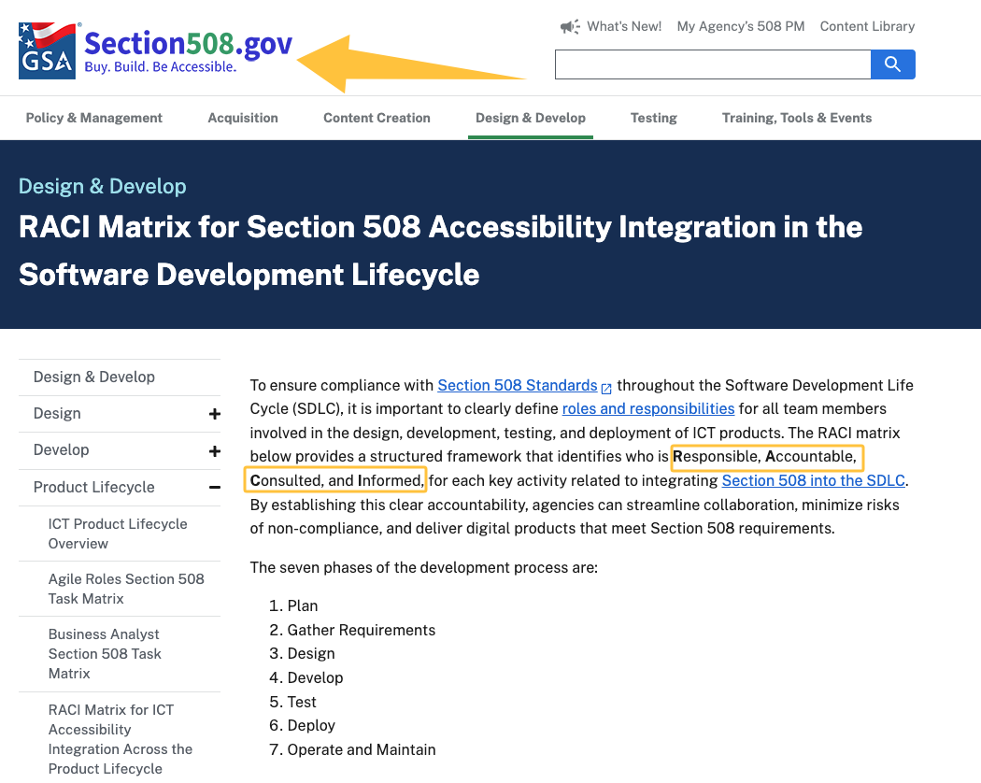Screen dimensions: 981x783
Task: Click the page title RACI Matrix heading
Action: click(x=440, y=250)
